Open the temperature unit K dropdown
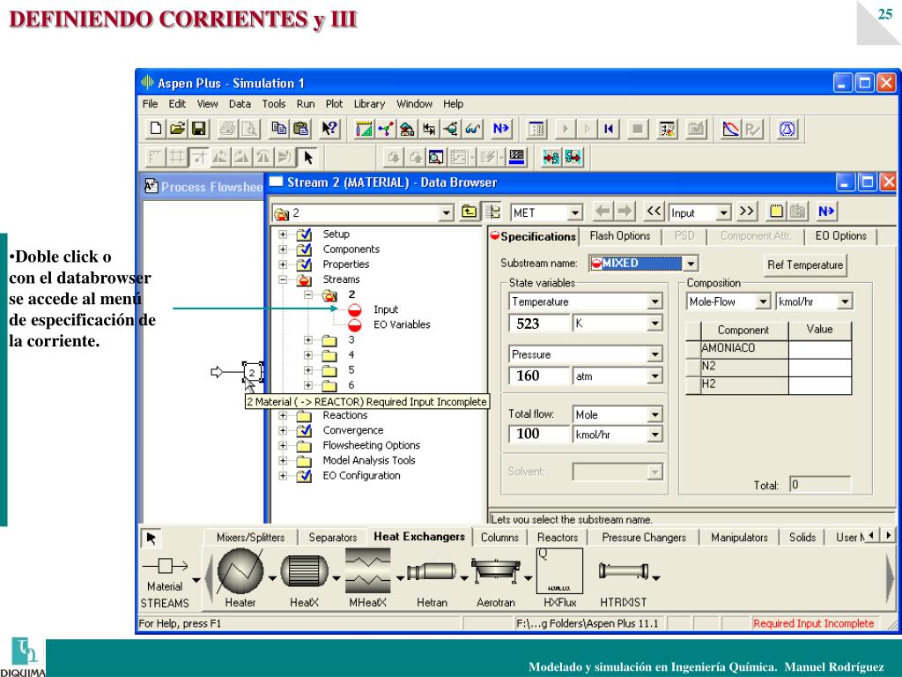Screen dimensions: 902x677 tap(654, 324)
